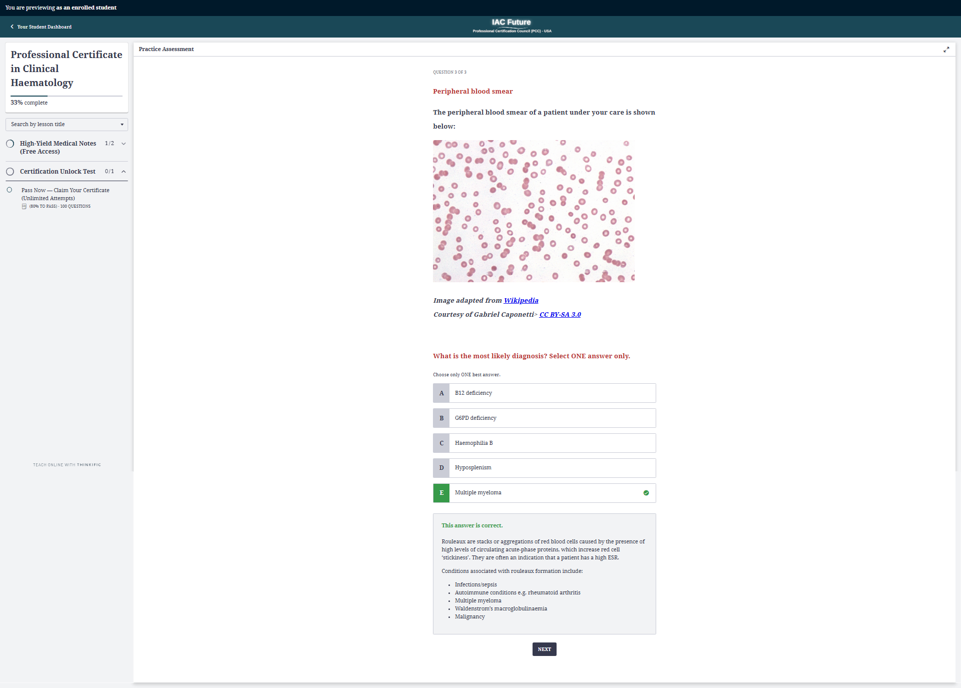Open the Search by lesson title dropdown
The height and width of the screenshot is (688, 961).
click(67, 124)
